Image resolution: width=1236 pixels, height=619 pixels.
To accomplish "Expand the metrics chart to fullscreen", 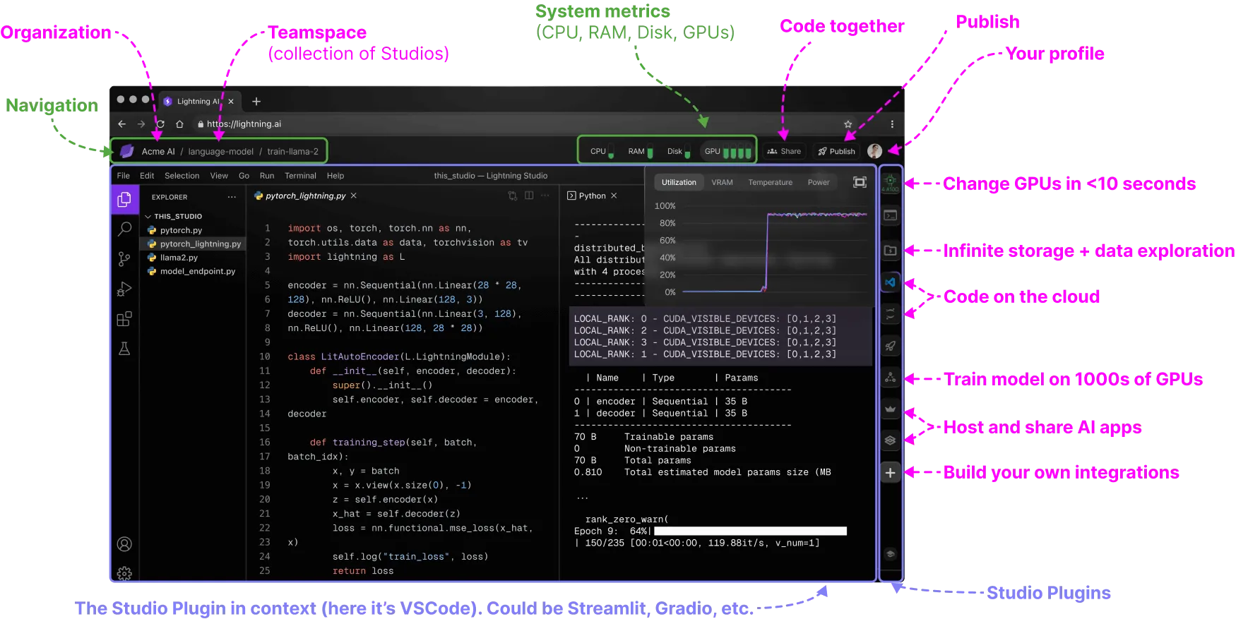I will 860,182.
